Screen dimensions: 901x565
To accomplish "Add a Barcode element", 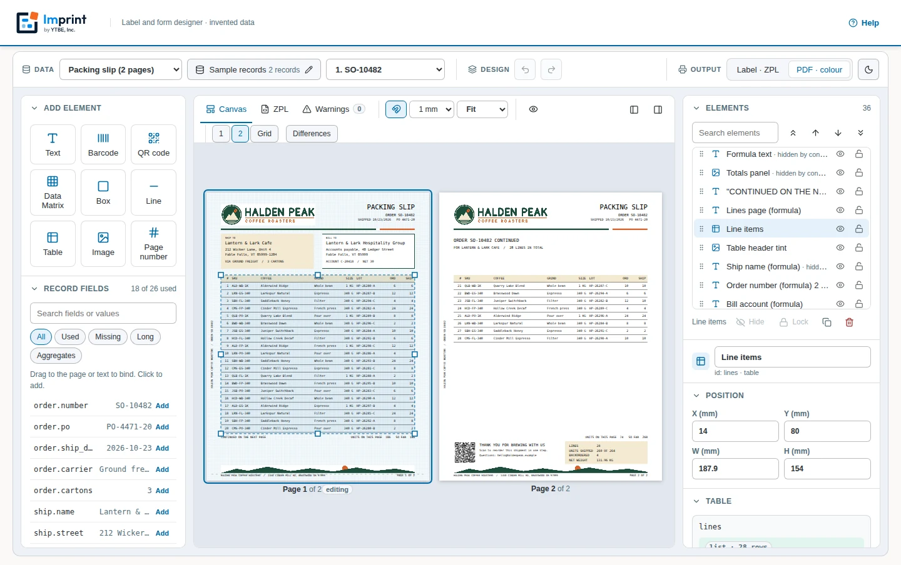I will (x=103, y=144).
